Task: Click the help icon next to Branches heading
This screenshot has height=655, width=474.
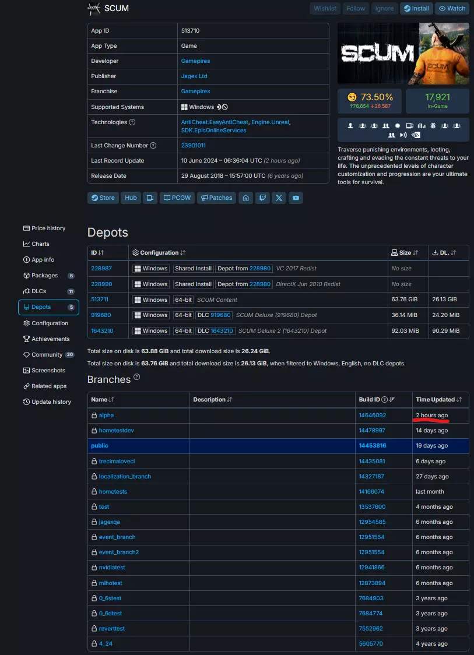Action: click(x=137, y=377)
